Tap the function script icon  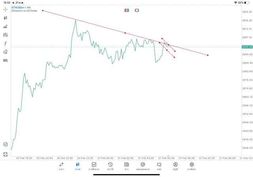click(6, 44)
